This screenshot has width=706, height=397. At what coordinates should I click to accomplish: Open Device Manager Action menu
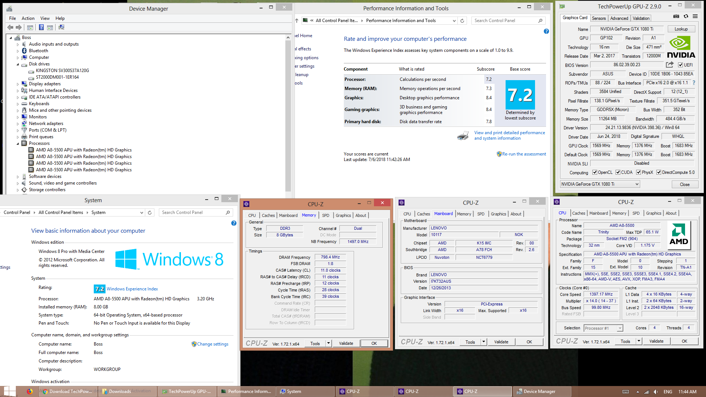(x=28, y=18)
